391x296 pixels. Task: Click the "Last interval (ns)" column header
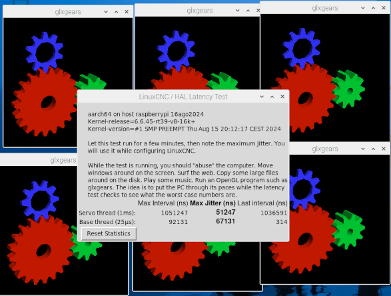(262, 203)
